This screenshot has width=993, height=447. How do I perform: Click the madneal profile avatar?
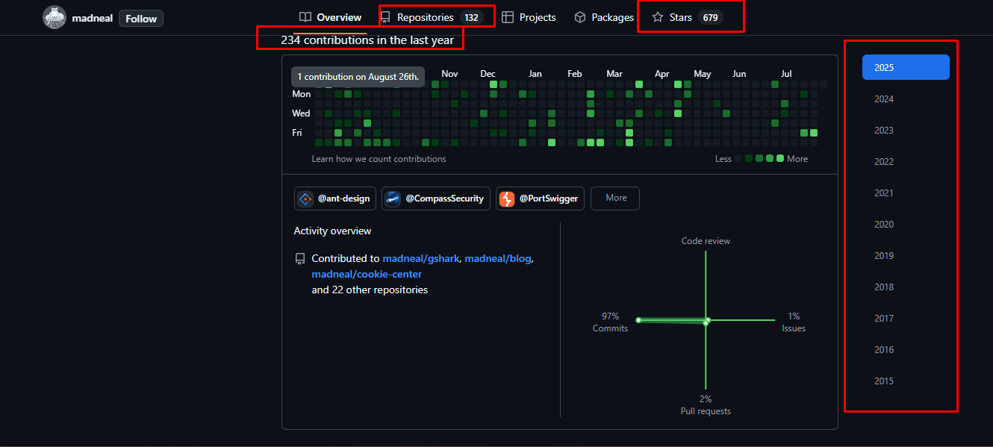click(55, 18)
